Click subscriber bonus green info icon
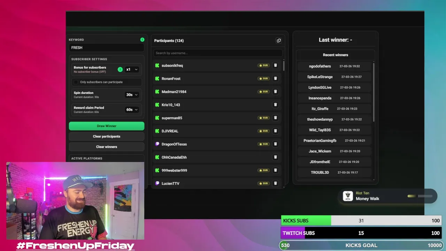 coord(120,69)
